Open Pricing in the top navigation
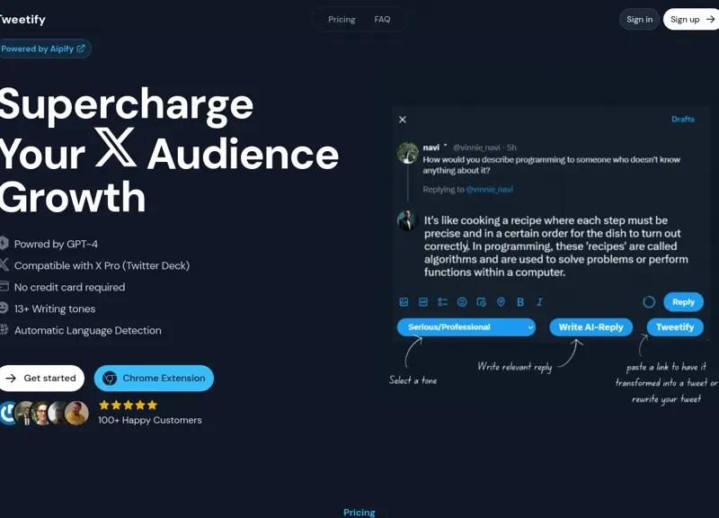This screenshot has height=518, width=719. 342,20
